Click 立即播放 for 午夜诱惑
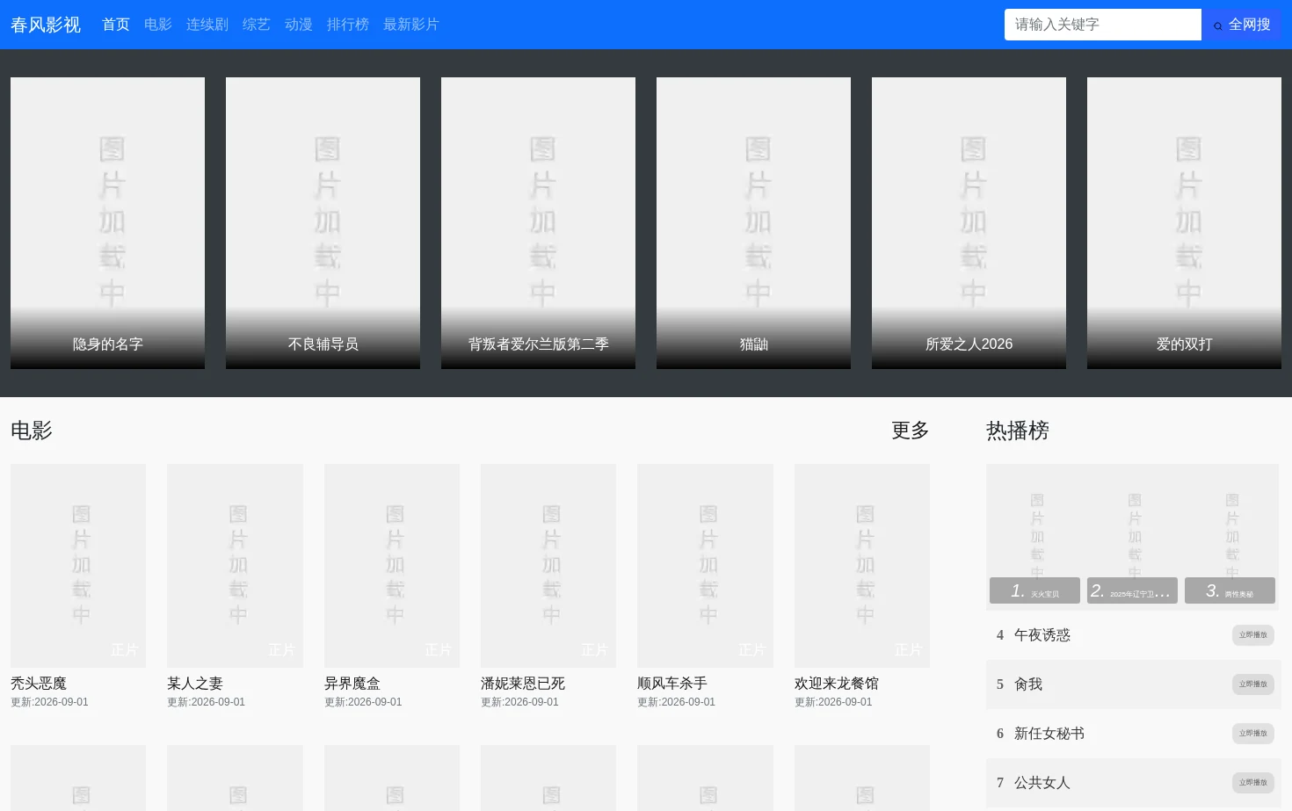The image size is (1292, 811). (1253, 635)
